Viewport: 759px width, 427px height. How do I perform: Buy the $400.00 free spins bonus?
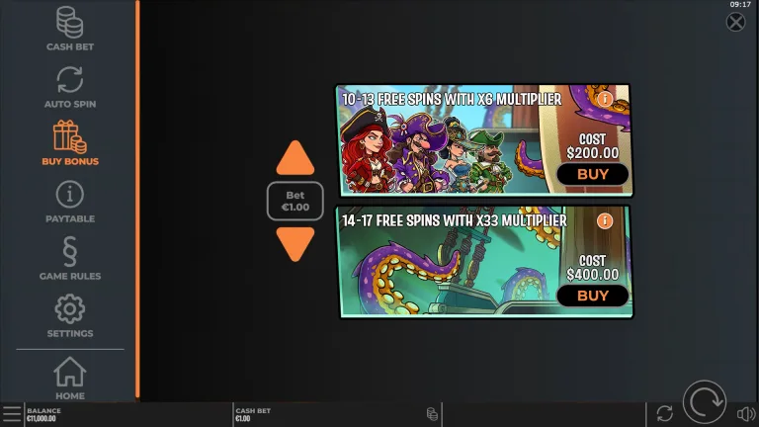click(593, 296)
